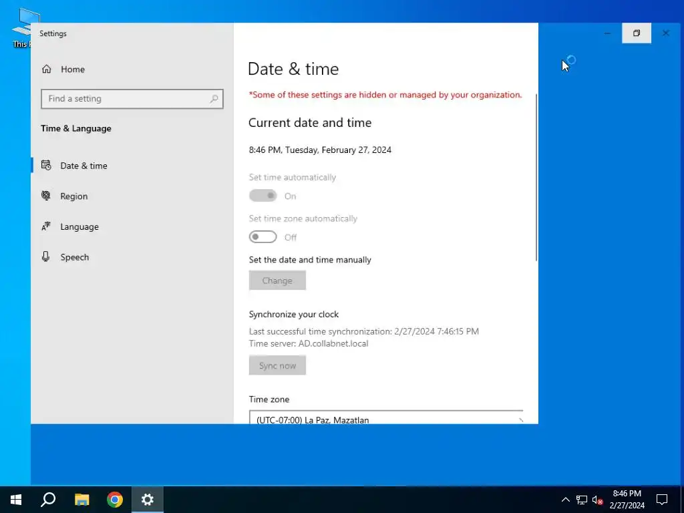This screenshot has width=684, height=513.
Task: Toggle Set time zone automatically switch
Action: (263, 237)
